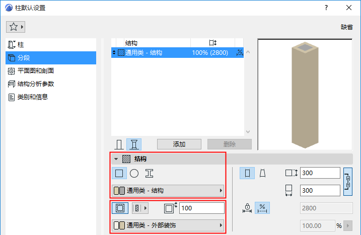Image resolution: width=361 pixels, height=235 pixels.
Task: Select the fixed length lock icon
Action: pos(247,208)
